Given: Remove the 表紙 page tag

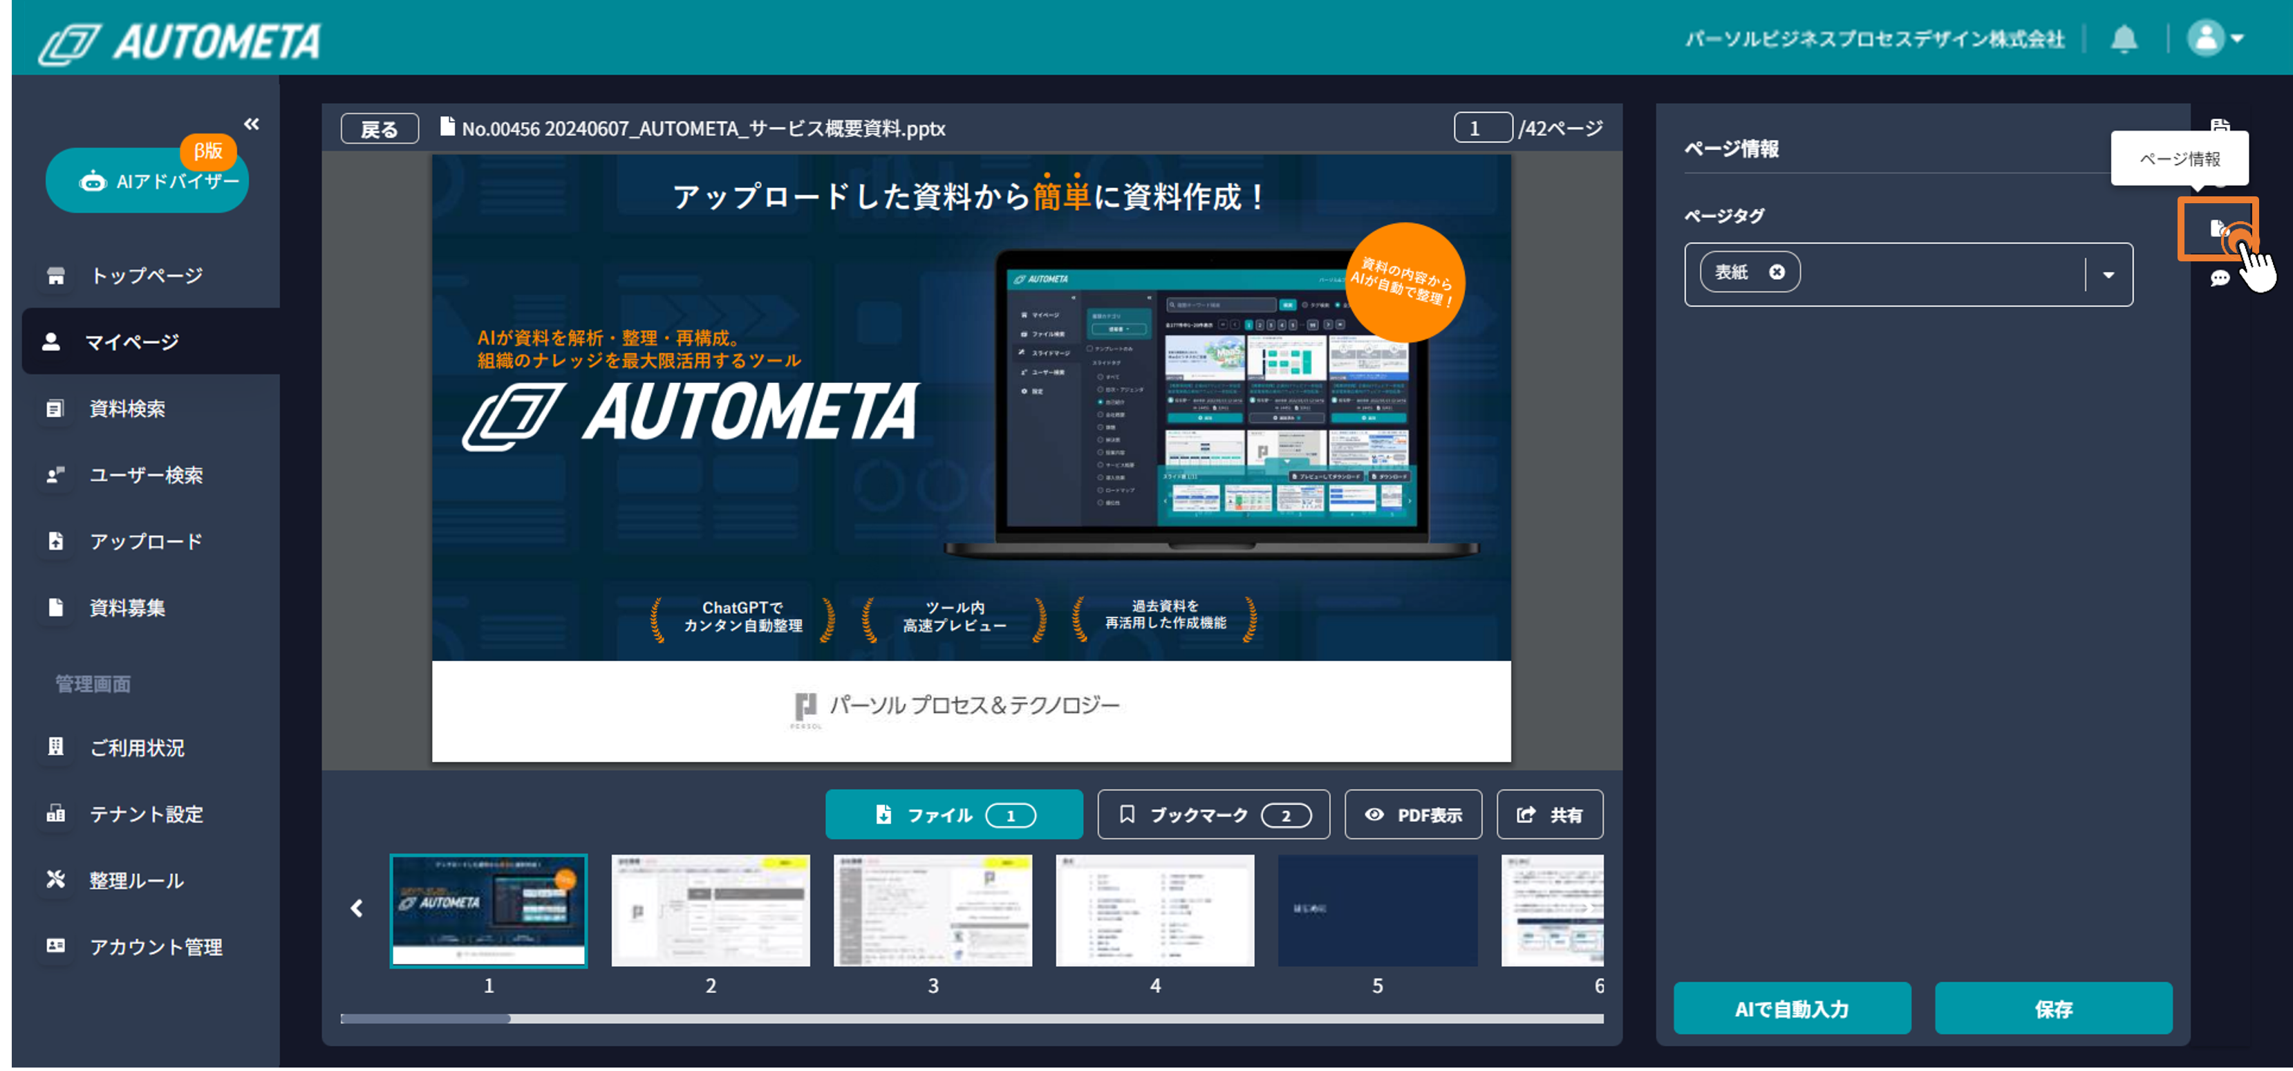Looking at the screenshot, I should coord(1777,272).
